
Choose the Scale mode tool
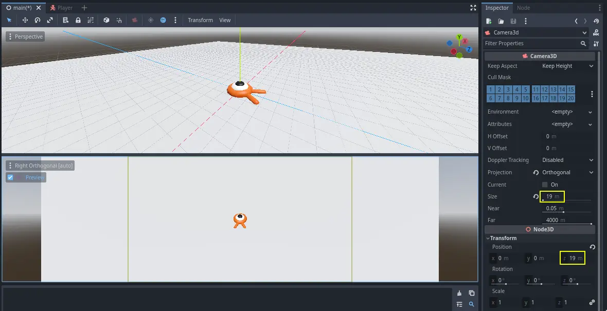[x=50, y=20]
